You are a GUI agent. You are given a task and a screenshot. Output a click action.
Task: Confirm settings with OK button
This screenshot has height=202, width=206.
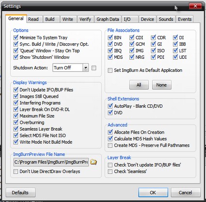click(153, 192)
